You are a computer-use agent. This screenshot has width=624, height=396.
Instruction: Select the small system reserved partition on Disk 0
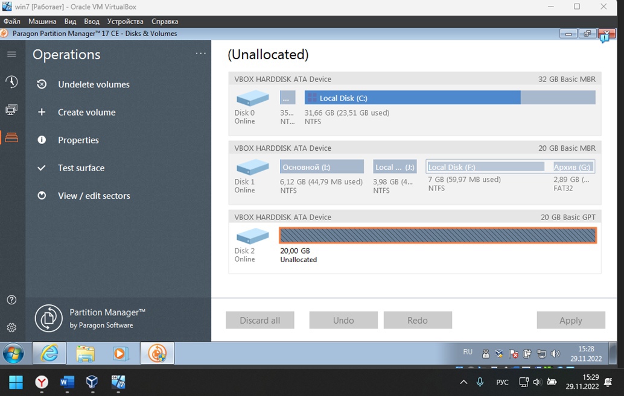click(288, 98)
